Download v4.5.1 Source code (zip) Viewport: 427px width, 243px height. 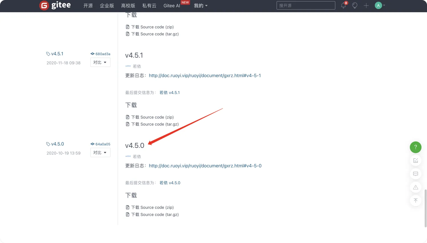tap(152, 117)
